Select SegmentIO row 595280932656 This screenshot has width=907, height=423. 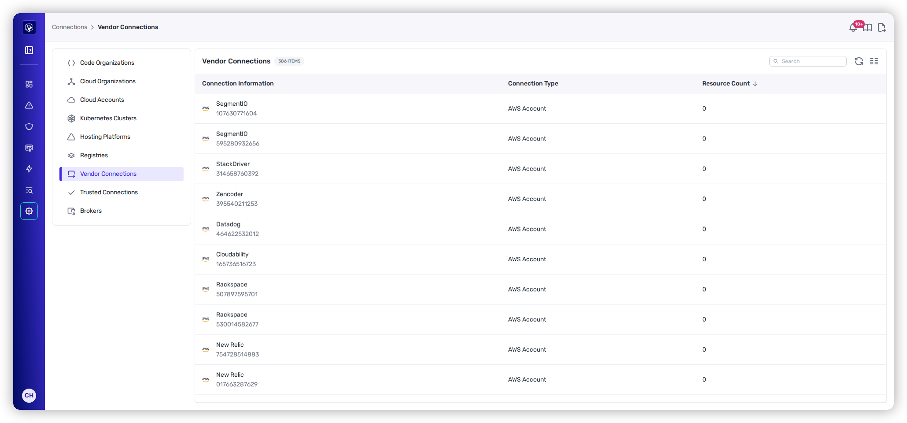tap(540, 139)
